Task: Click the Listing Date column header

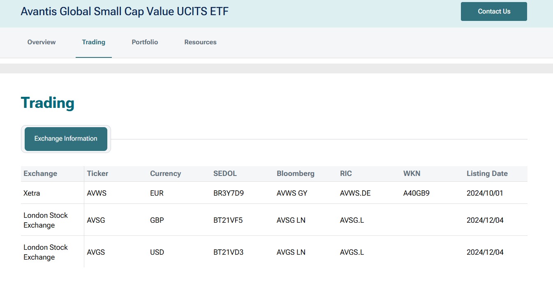Action: [487, 173]
